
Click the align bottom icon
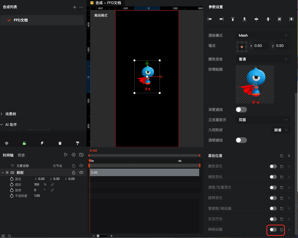click(x=244, y=19)
